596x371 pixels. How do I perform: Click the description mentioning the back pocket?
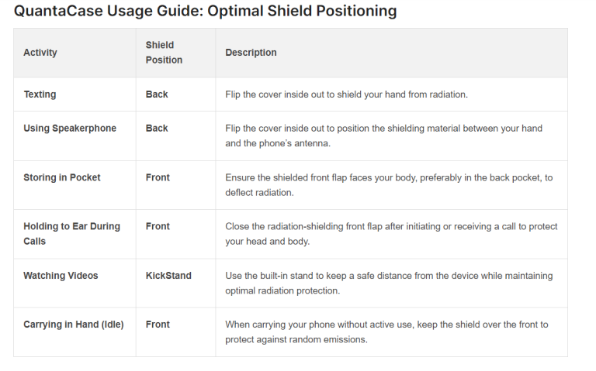[388, 184]
